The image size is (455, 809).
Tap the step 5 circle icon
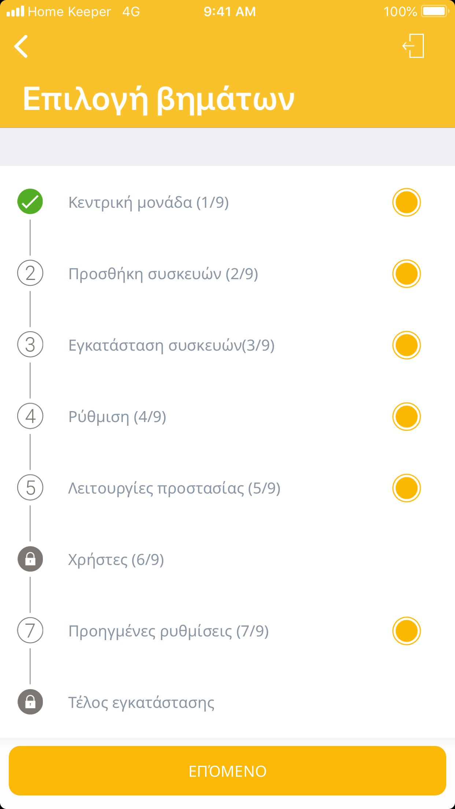pos(30,488)
